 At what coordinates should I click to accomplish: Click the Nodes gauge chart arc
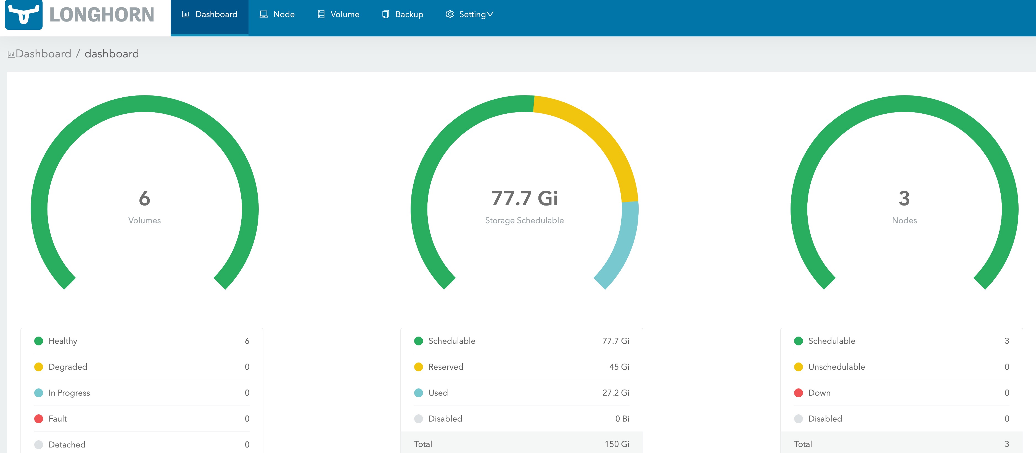click(904, 104)
